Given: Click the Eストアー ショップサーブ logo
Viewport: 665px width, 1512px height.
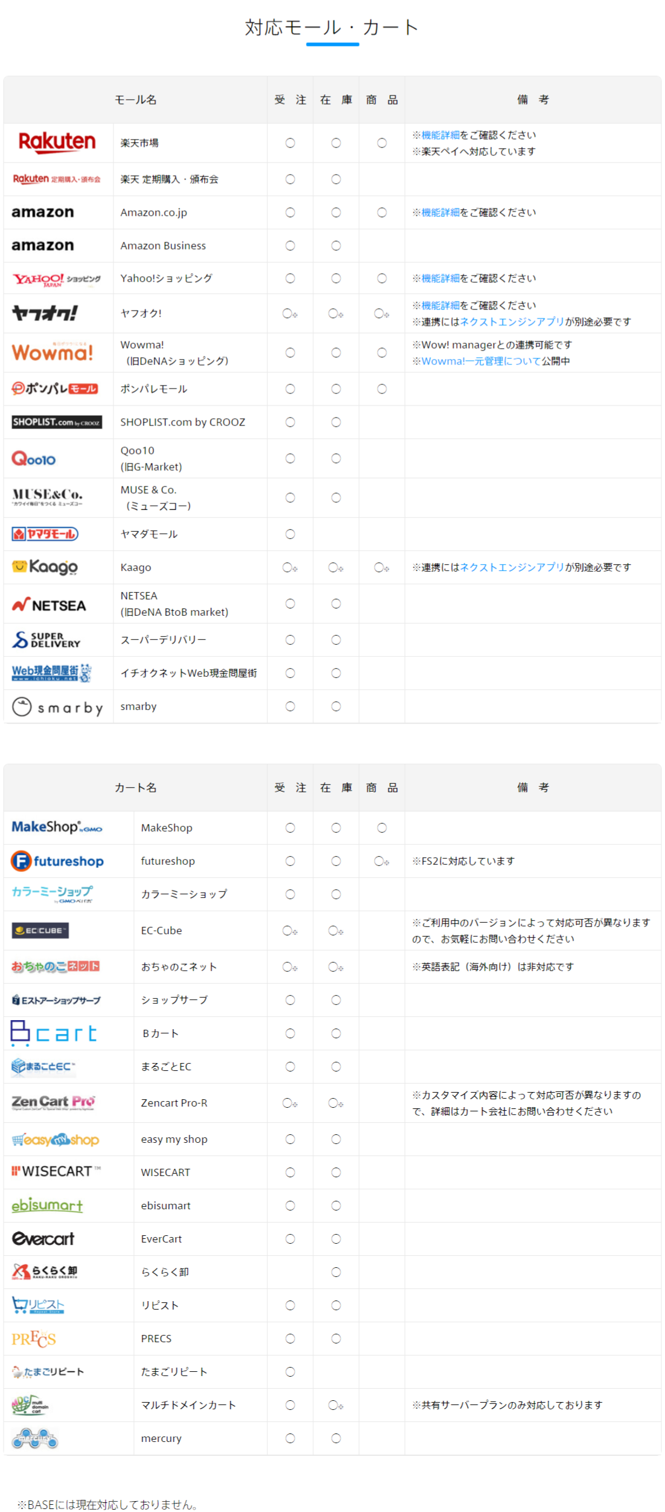Looking at the screenshot, I should click(56, 1000).
